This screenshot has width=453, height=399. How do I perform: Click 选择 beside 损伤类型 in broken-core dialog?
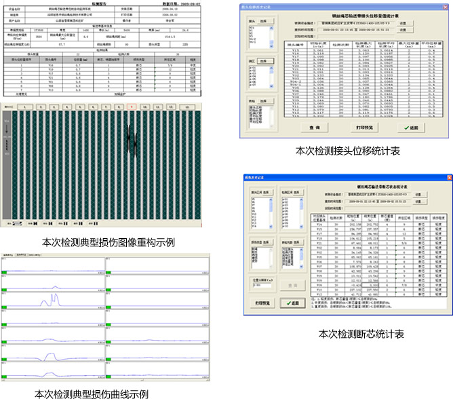pos(268,242)
